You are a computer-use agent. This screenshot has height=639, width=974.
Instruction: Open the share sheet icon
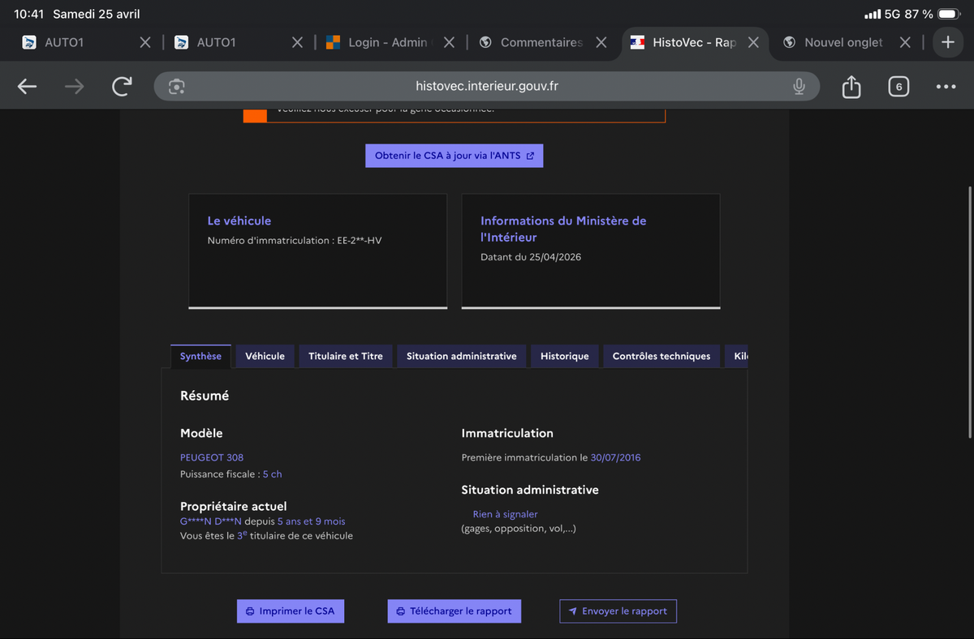(x=851, y=86)
